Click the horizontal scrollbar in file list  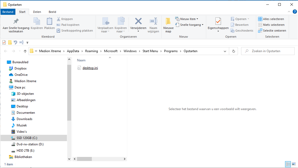click(84, 159)
